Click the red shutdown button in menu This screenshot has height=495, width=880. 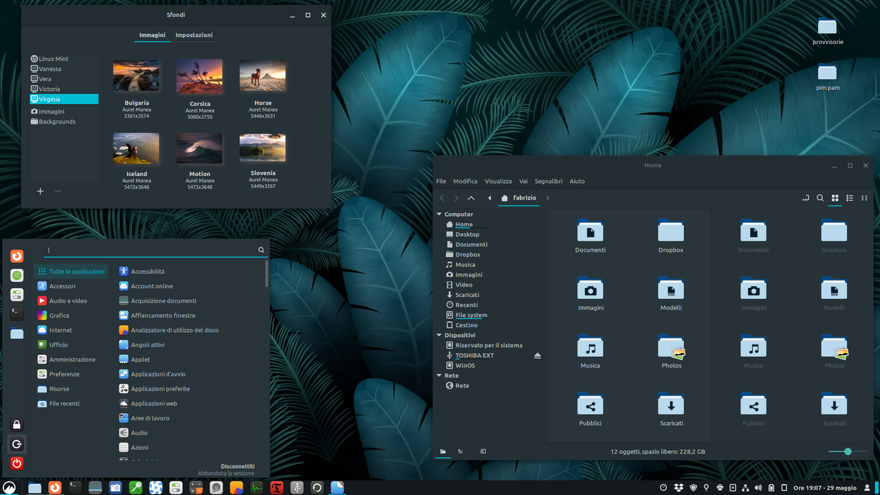click(17, 463)
